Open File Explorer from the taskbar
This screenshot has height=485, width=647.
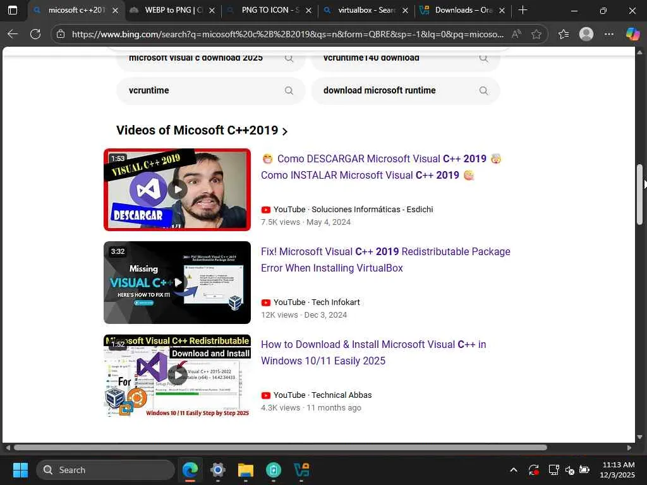[246, 470]
